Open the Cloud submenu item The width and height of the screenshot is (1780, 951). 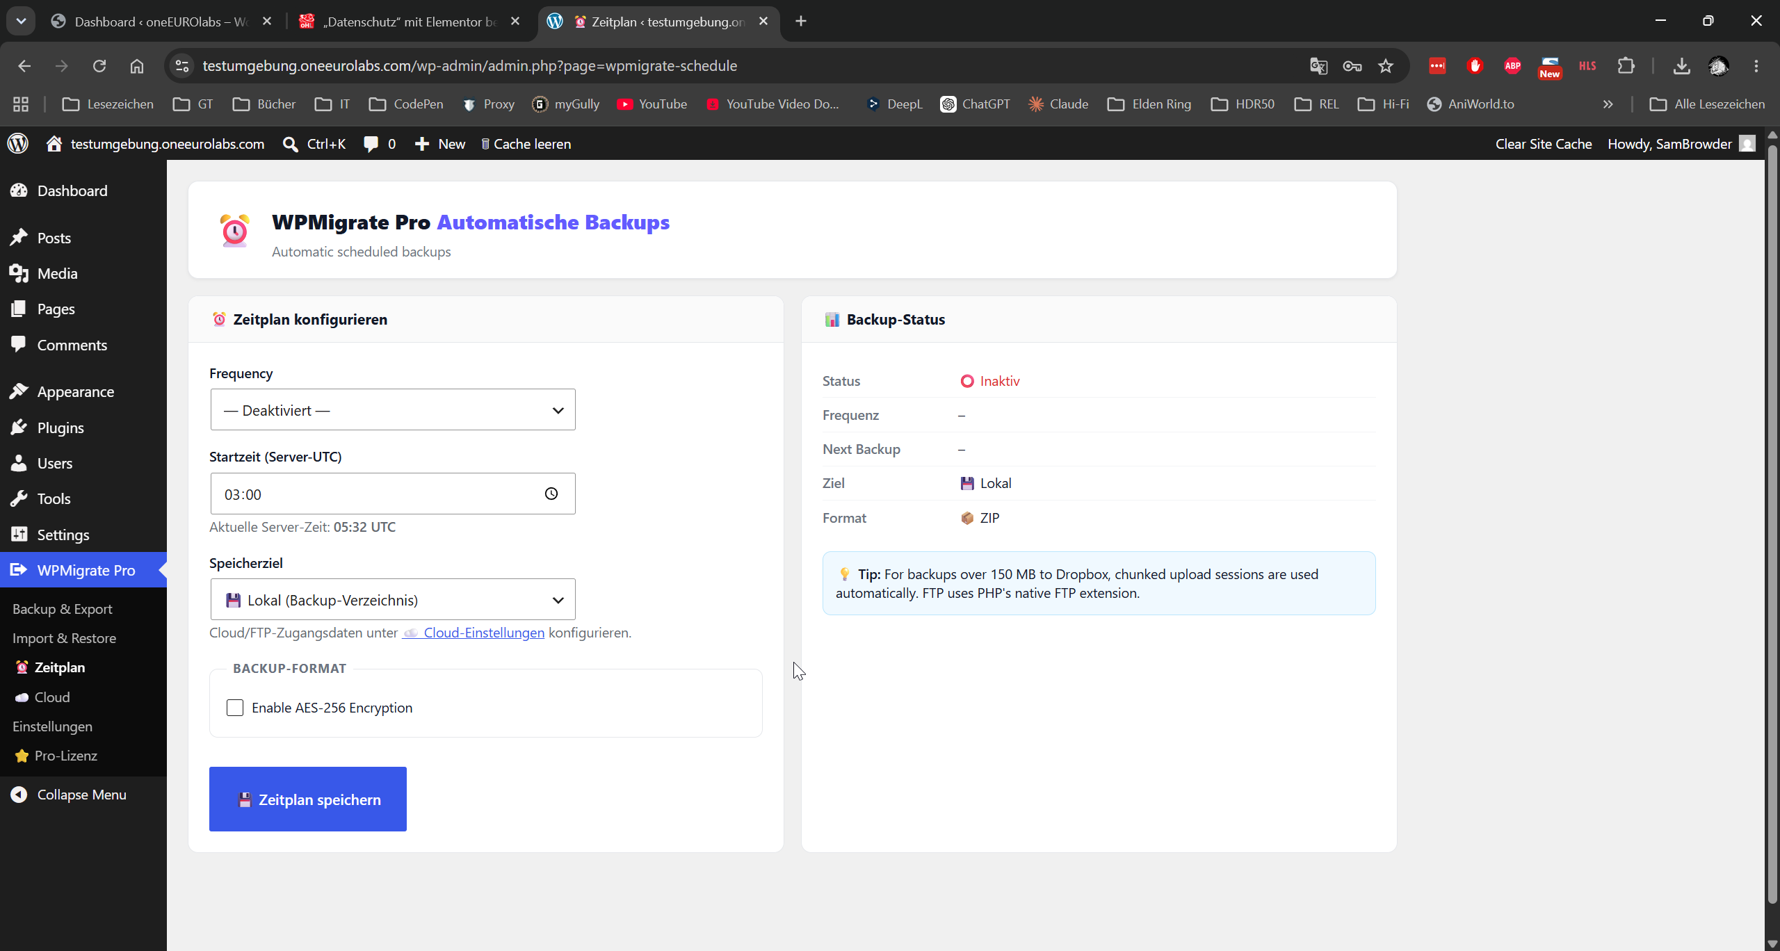tap(42, 697)
